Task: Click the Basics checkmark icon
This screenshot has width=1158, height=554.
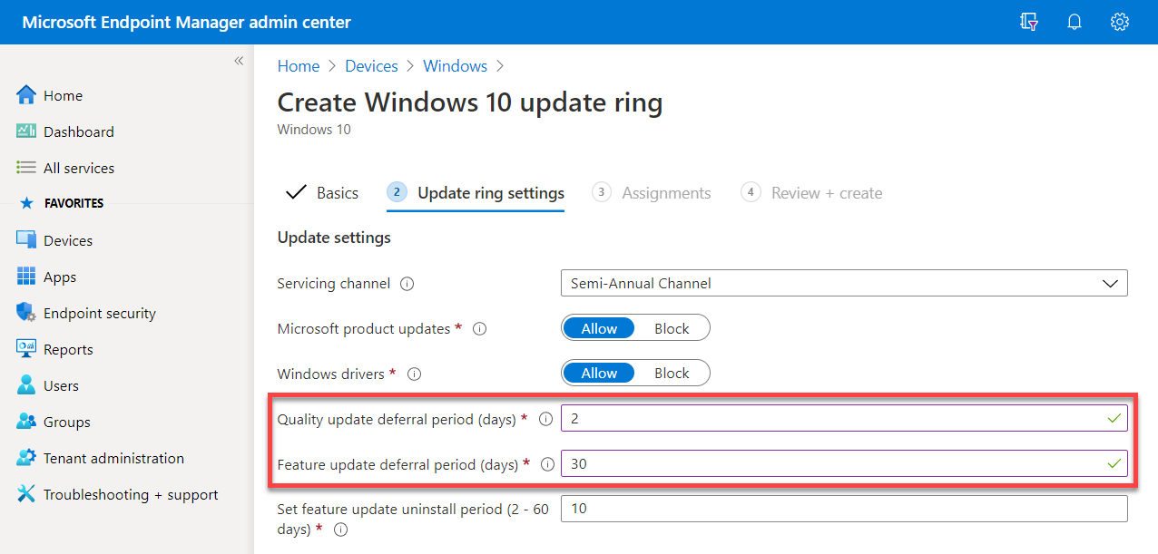Action: coord(296,192)
